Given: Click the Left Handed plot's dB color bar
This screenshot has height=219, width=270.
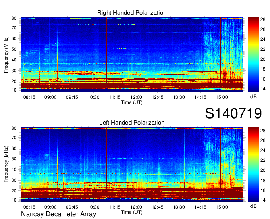Looking at the screenshot, I should point(253,164).
